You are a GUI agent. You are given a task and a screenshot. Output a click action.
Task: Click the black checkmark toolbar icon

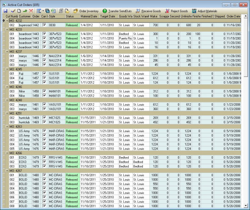13,10
